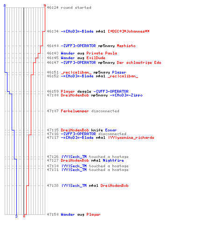Click the Wander name at 47:50
The height and width of the screenshot is (233, 210).
pos(68,214)
